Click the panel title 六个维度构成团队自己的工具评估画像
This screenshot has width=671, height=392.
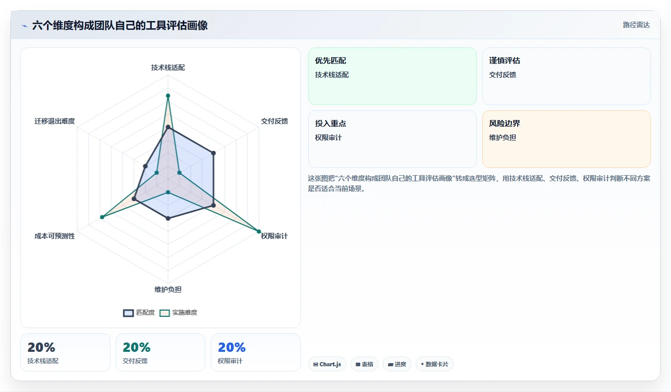(x=120, y=25)
